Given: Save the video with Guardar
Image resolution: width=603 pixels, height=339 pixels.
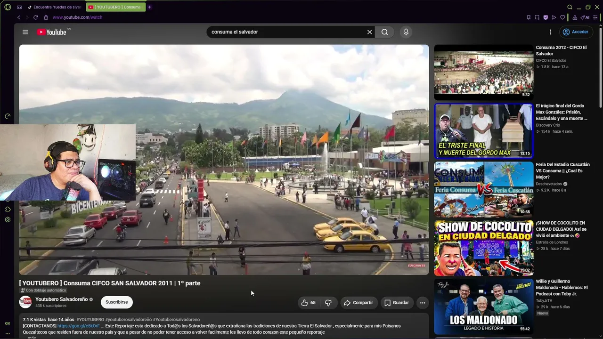Looking at the screenshot, I should (x=397, y=303).
